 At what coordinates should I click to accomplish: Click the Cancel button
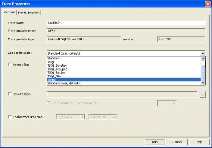[177, 142]
